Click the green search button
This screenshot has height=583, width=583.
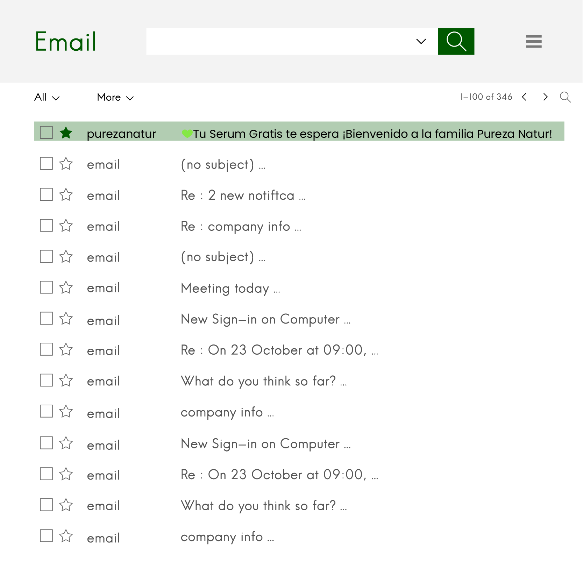(x=456, y=42)
